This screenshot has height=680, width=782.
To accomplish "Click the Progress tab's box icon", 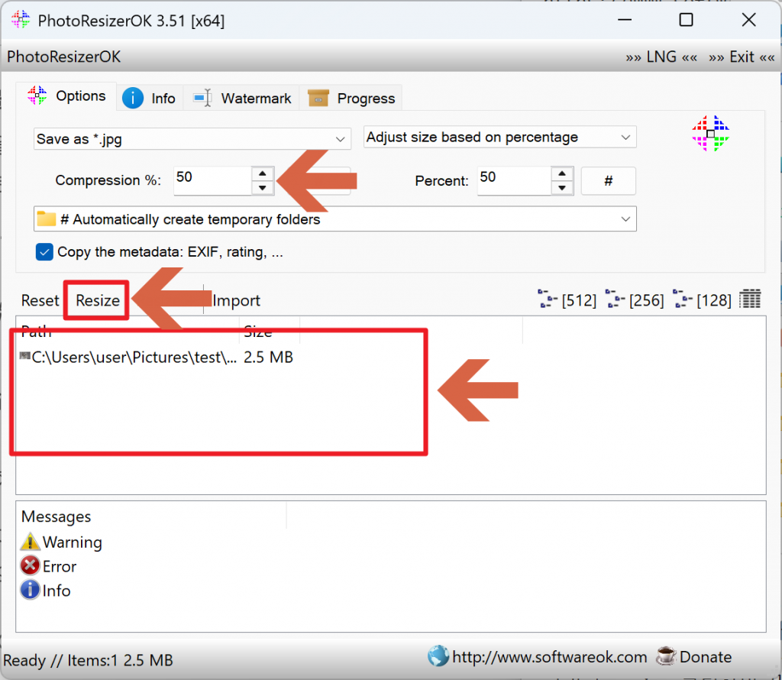I will click(x=318, y=99).
